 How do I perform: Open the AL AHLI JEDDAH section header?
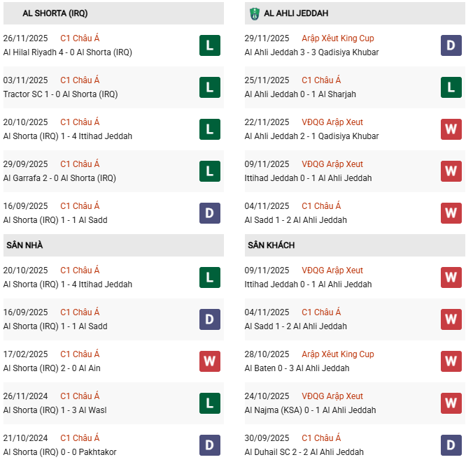pyautogui.click(x=296, y=13)
